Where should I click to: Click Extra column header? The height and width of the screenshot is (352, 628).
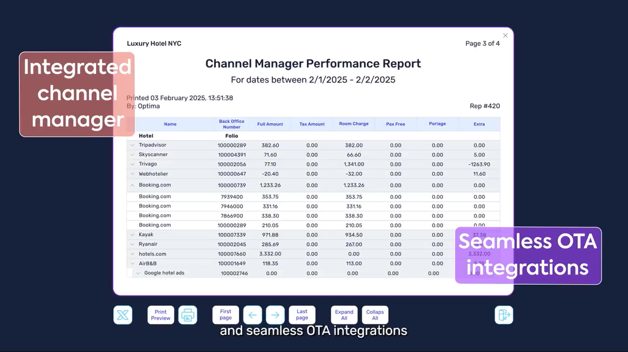tap(479, 124)
